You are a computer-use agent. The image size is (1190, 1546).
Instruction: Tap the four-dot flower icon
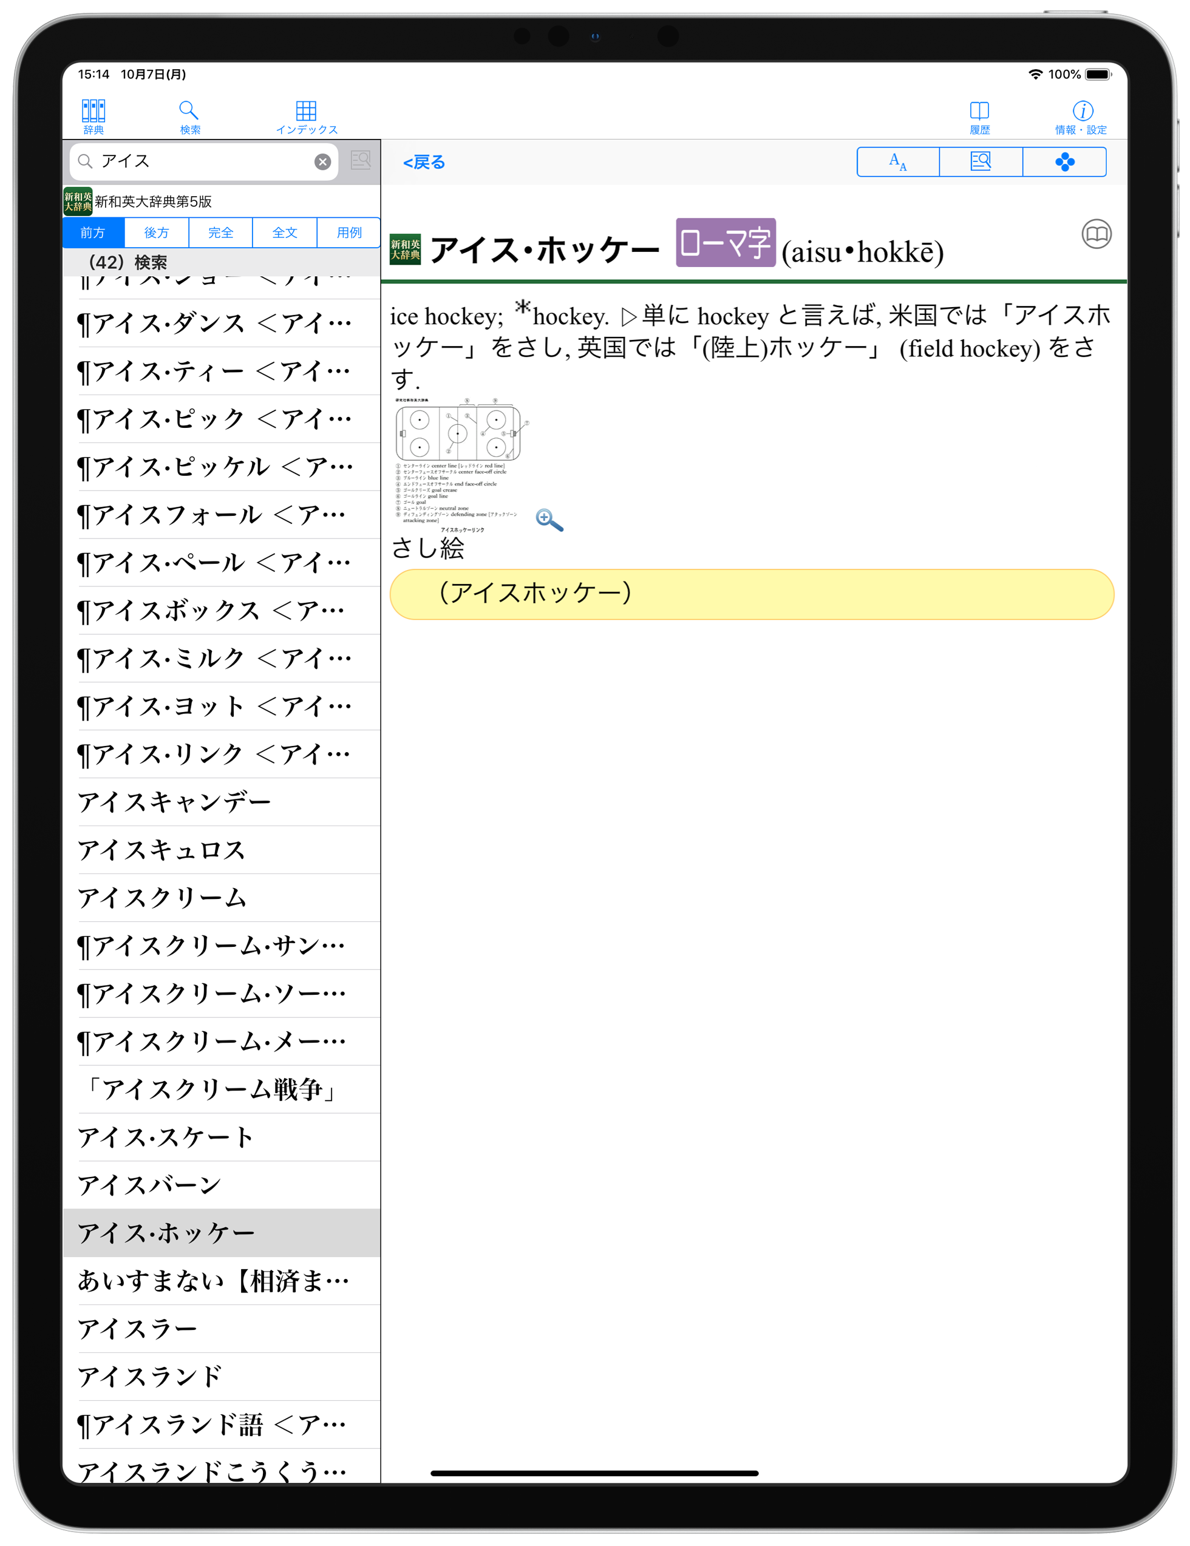point(1064,162)
